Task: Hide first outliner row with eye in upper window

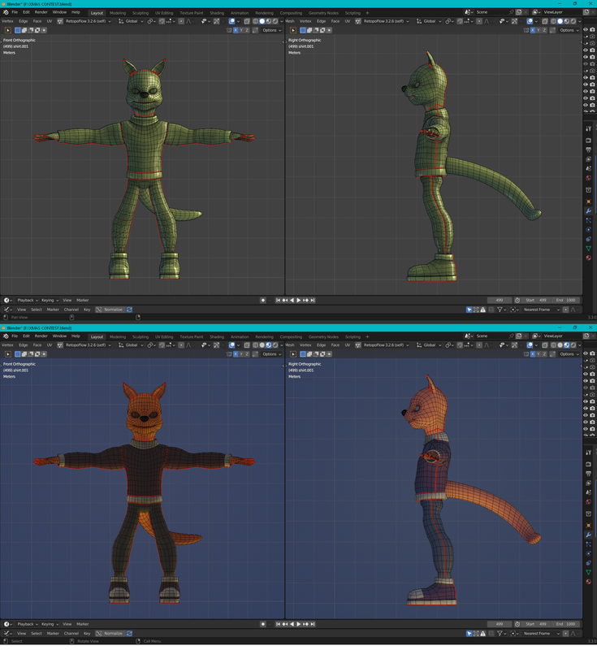Action: (586, 30)
